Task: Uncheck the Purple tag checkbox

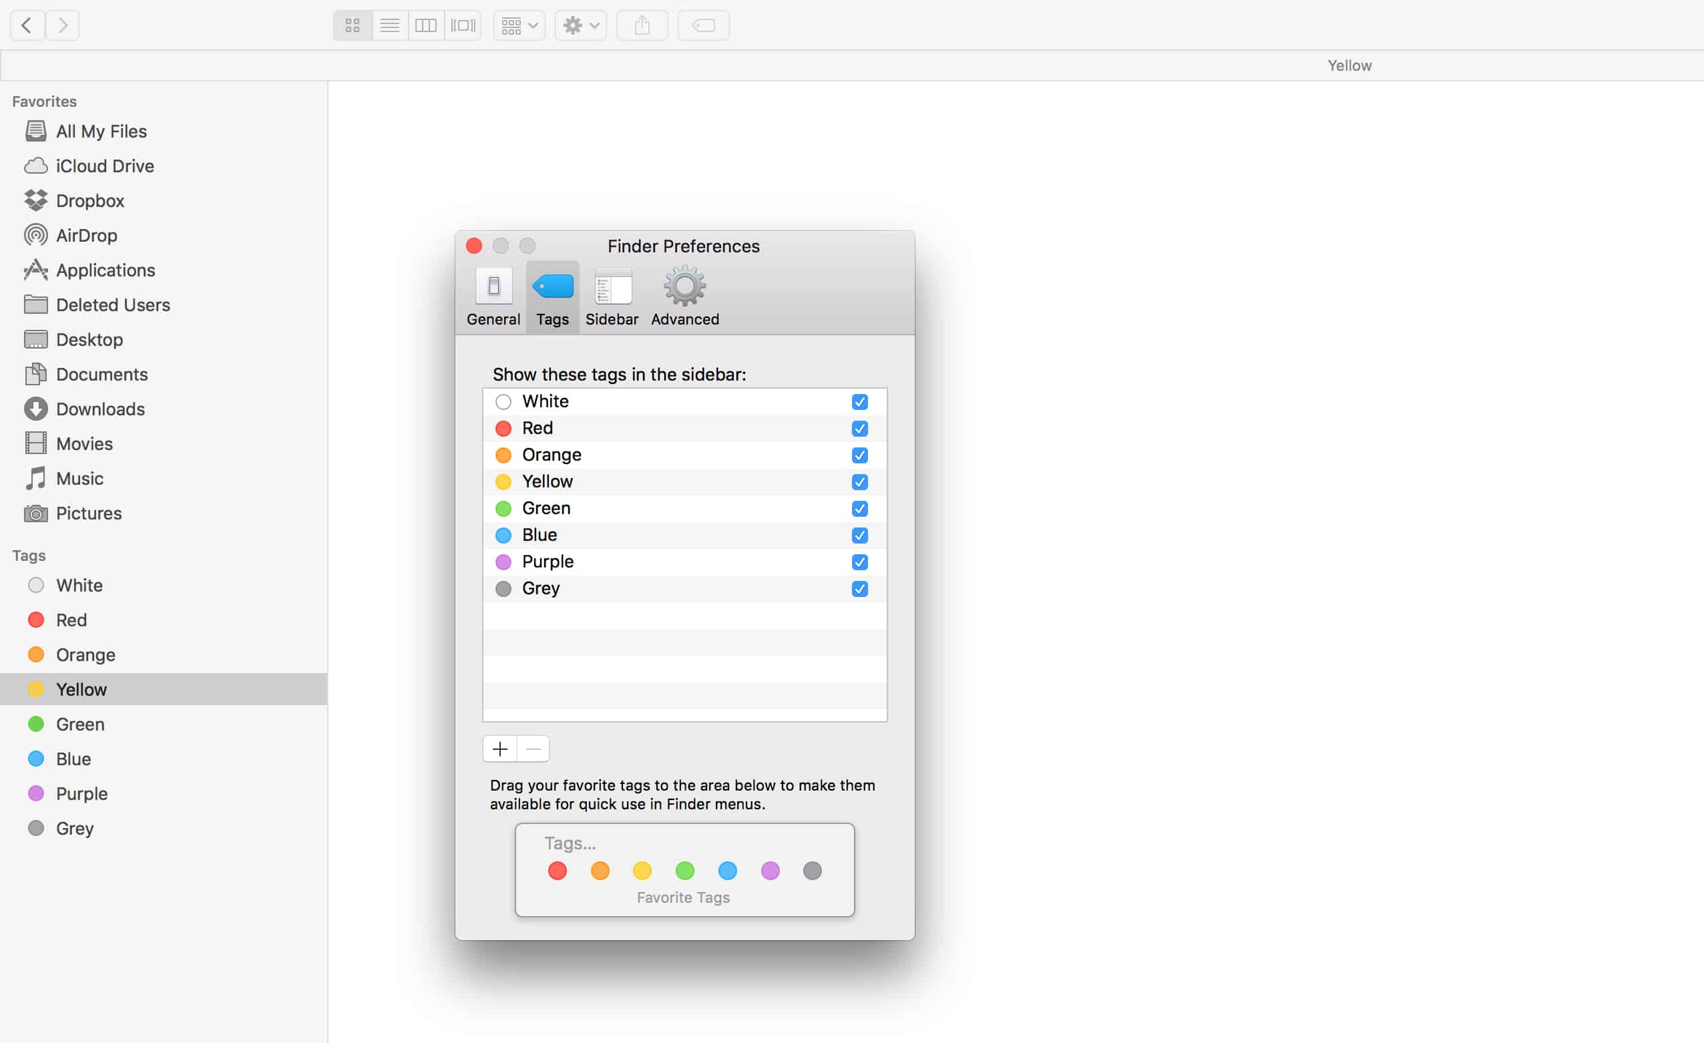Action: (x=859, y=562)
